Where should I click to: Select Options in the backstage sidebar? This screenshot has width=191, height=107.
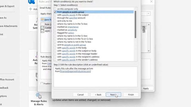[x=3, y=96]
